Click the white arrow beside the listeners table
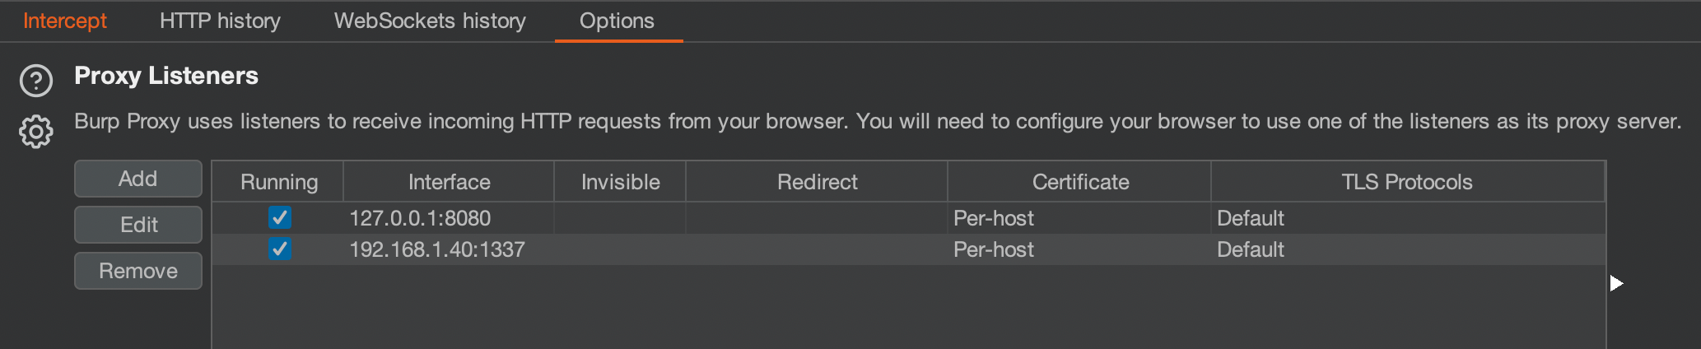 click(1616, 283)
